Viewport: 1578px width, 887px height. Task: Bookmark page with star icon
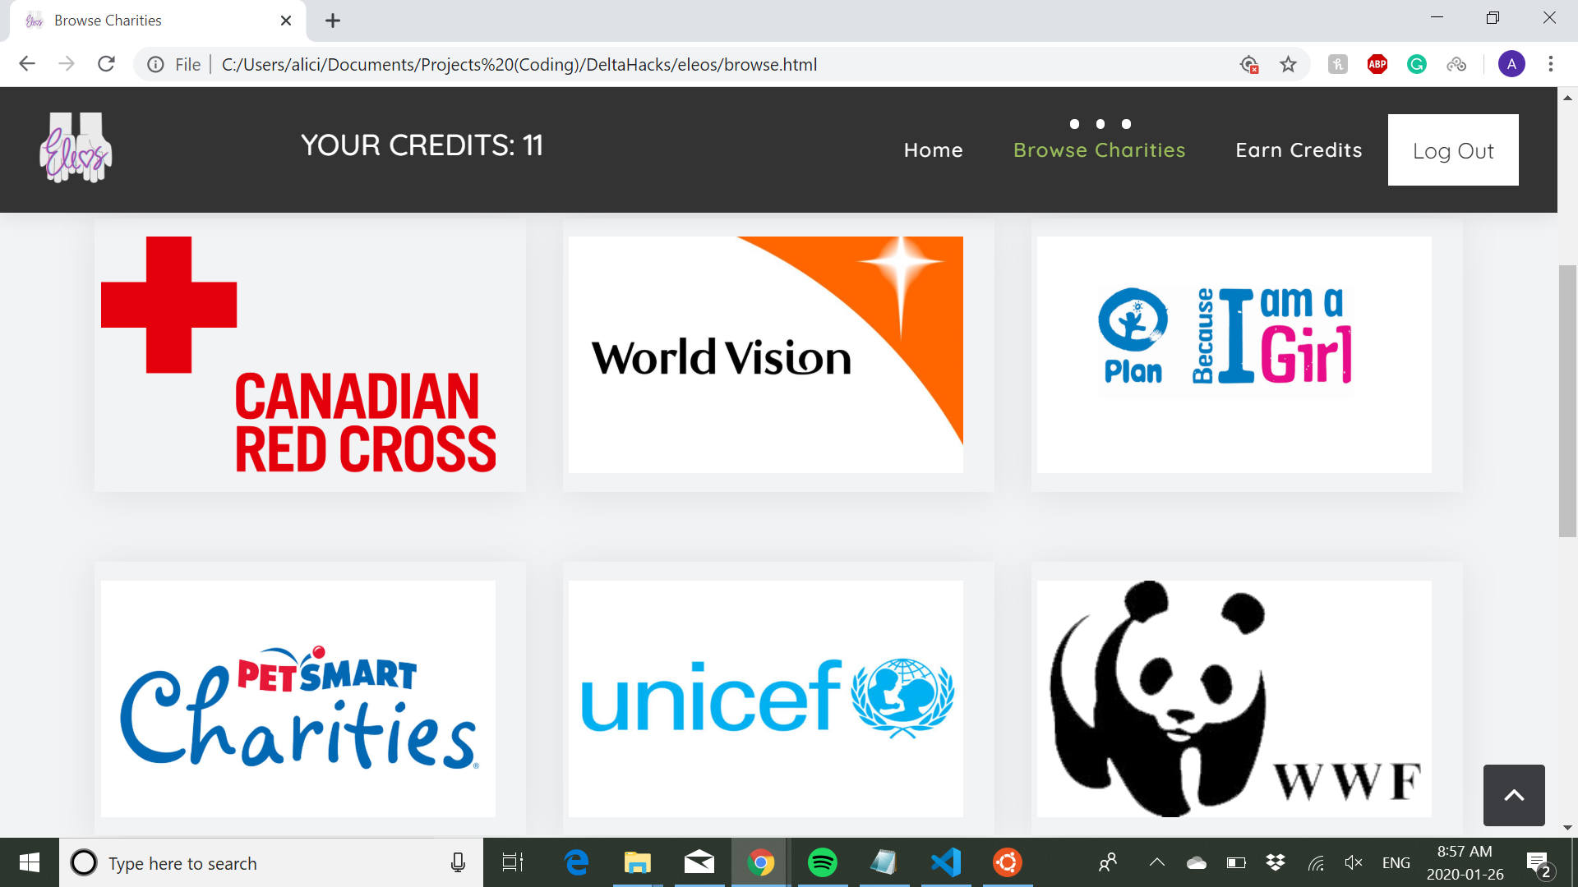coord(1288,64)
